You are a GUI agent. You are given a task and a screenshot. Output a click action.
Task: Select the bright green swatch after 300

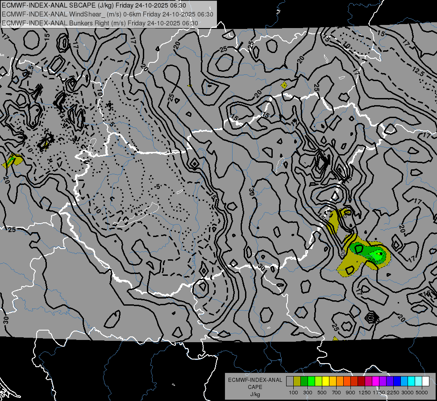(x=311, y=381)
